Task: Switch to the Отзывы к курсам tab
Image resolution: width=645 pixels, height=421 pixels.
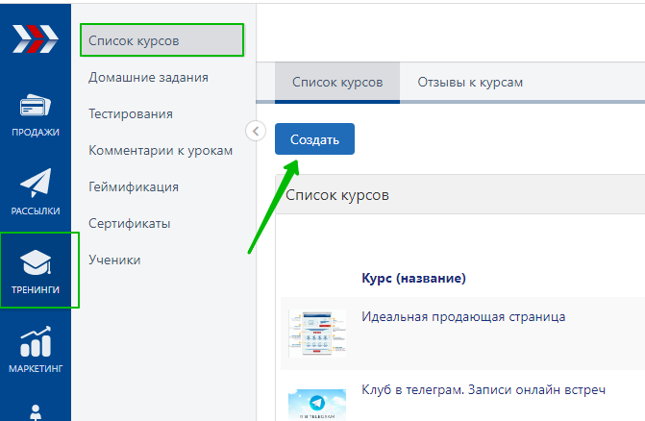Action: pyautogui.click(x=470, y=83)
